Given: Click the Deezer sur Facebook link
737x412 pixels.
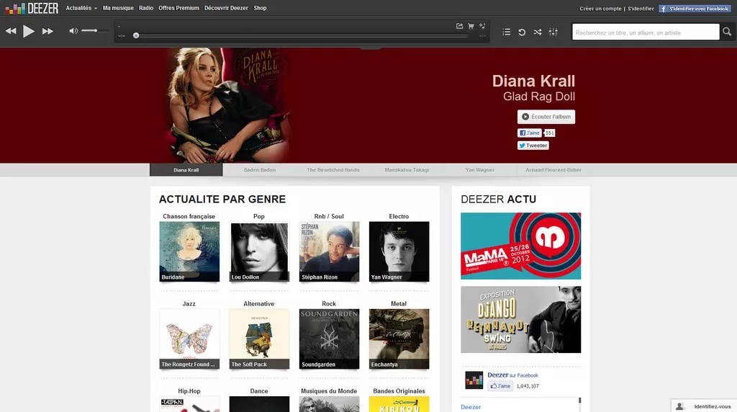Looking at the screenshot, I should coord(512,375).
